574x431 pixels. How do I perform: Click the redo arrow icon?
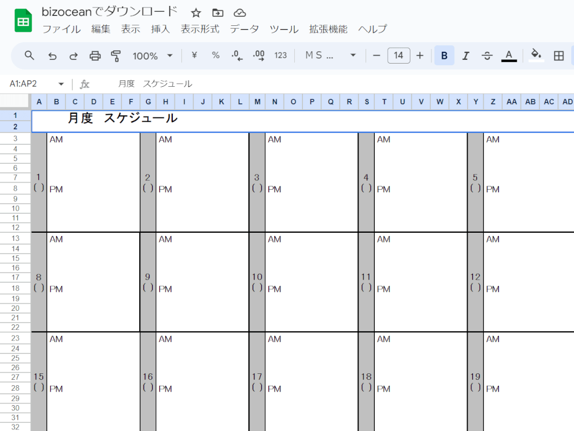pyautogui.click(x=73, y=55)
